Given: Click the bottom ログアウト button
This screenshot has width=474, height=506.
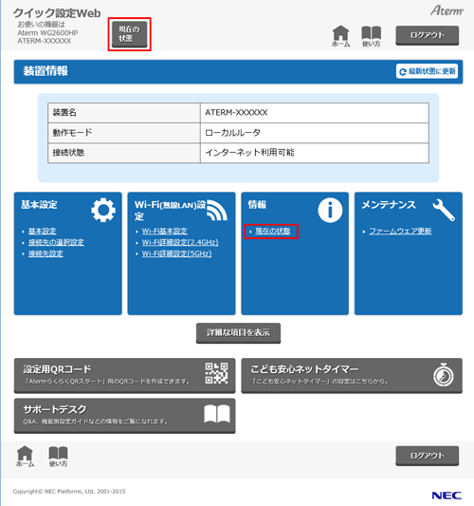Looking at the screenshot, I should [427, 456].
